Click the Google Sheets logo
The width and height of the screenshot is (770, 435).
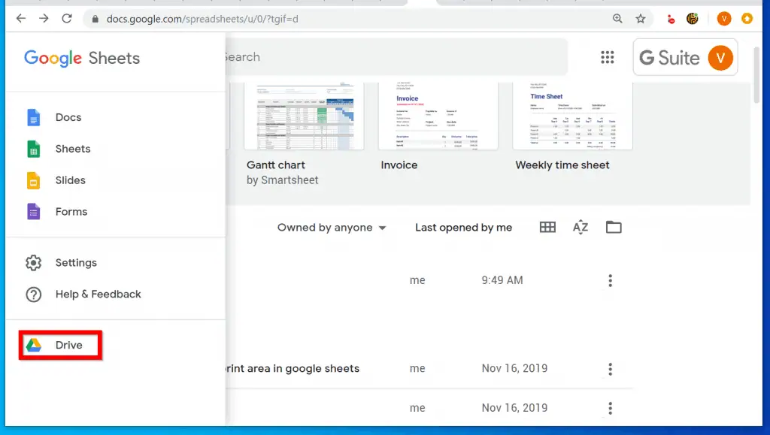click(82, 59)
